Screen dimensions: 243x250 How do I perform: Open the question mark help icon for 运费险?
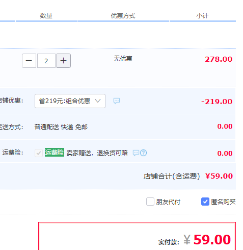coord(144,153)
